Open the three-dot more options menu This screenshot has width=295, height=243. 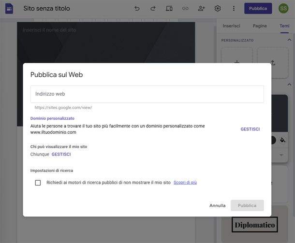tap(234, 9)
